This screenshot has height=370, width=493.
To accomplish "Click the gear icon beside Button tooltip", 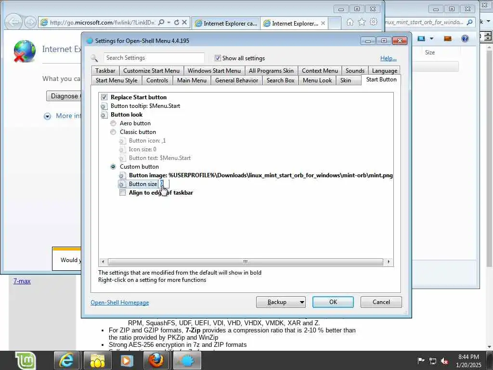I will 104,106.
